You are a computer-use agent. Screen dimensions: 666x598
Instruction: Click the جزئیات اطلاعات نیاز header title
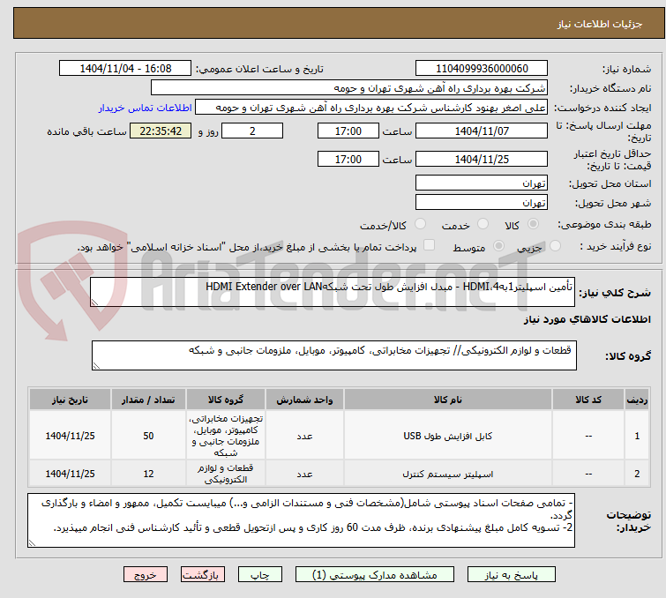pos(600,24)
